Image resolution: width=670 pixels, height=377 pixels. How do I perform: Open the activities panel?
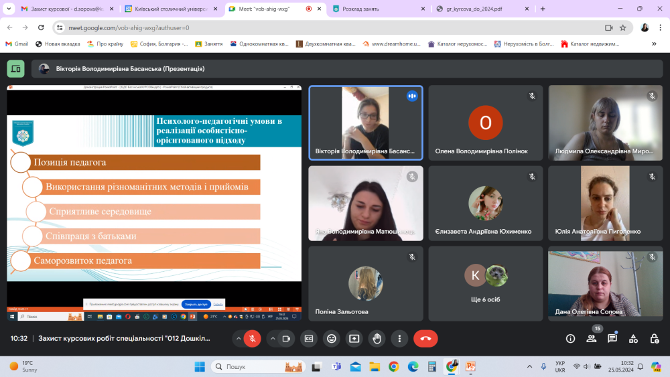coord(633,339)
